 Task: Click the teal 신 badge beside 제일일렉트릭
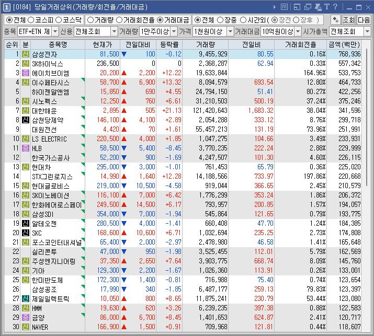coord(26,298)
